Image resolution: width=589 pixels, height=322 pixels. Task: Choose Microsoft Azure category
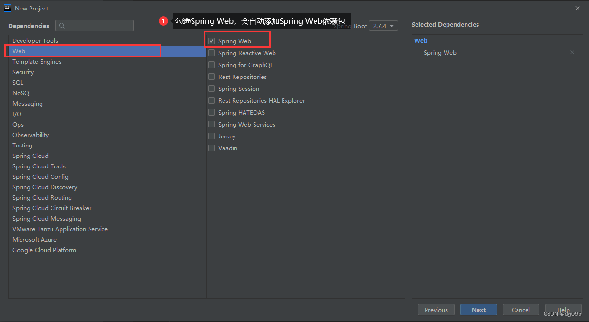pos(107,240)
